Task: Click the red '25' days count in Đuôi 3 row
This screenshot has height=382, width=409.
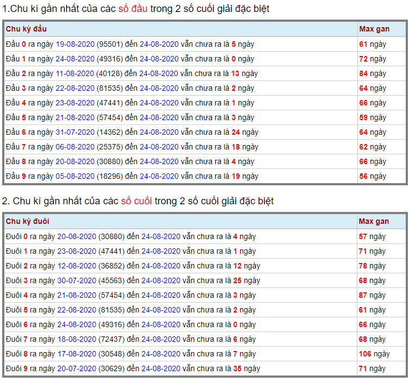Action: (237, 280)
